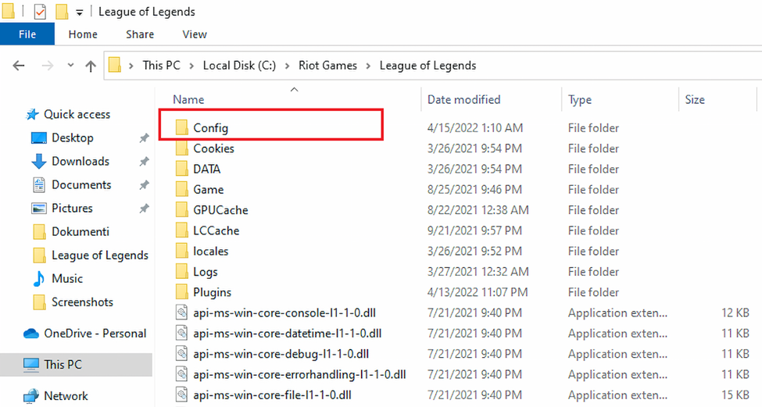Expand chevron after Riot Games in breadcrumb
762x407 pixels.
point(368,66)
